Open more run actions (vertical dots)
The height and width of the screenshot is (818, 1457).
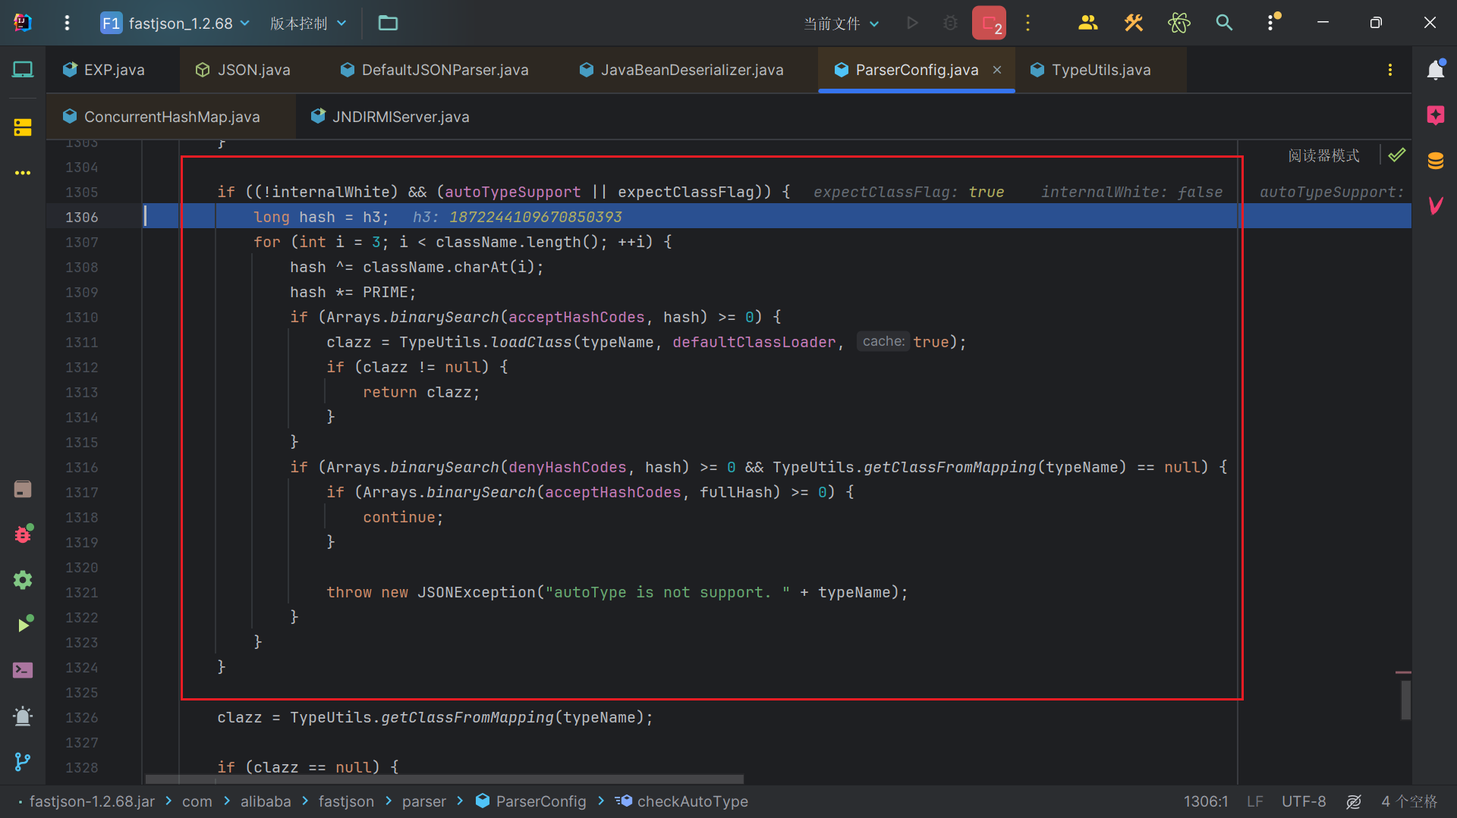pos(1028,23)
